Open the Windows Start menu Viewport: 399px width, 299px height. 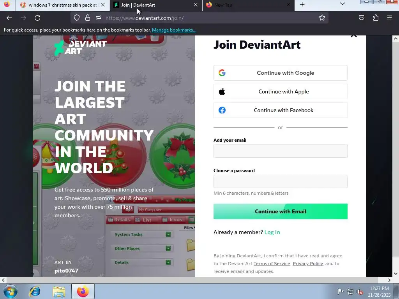pyautogui.click(x=11, y=291)
